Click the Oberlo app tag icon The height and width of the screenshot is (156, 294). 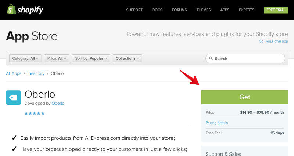[13, 97]
